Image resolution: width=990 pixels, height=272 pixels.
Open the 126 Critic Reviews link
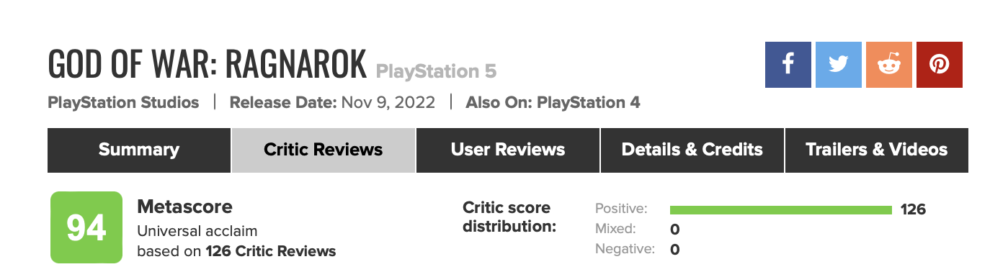pyautogui.click(x=271, y=252)
